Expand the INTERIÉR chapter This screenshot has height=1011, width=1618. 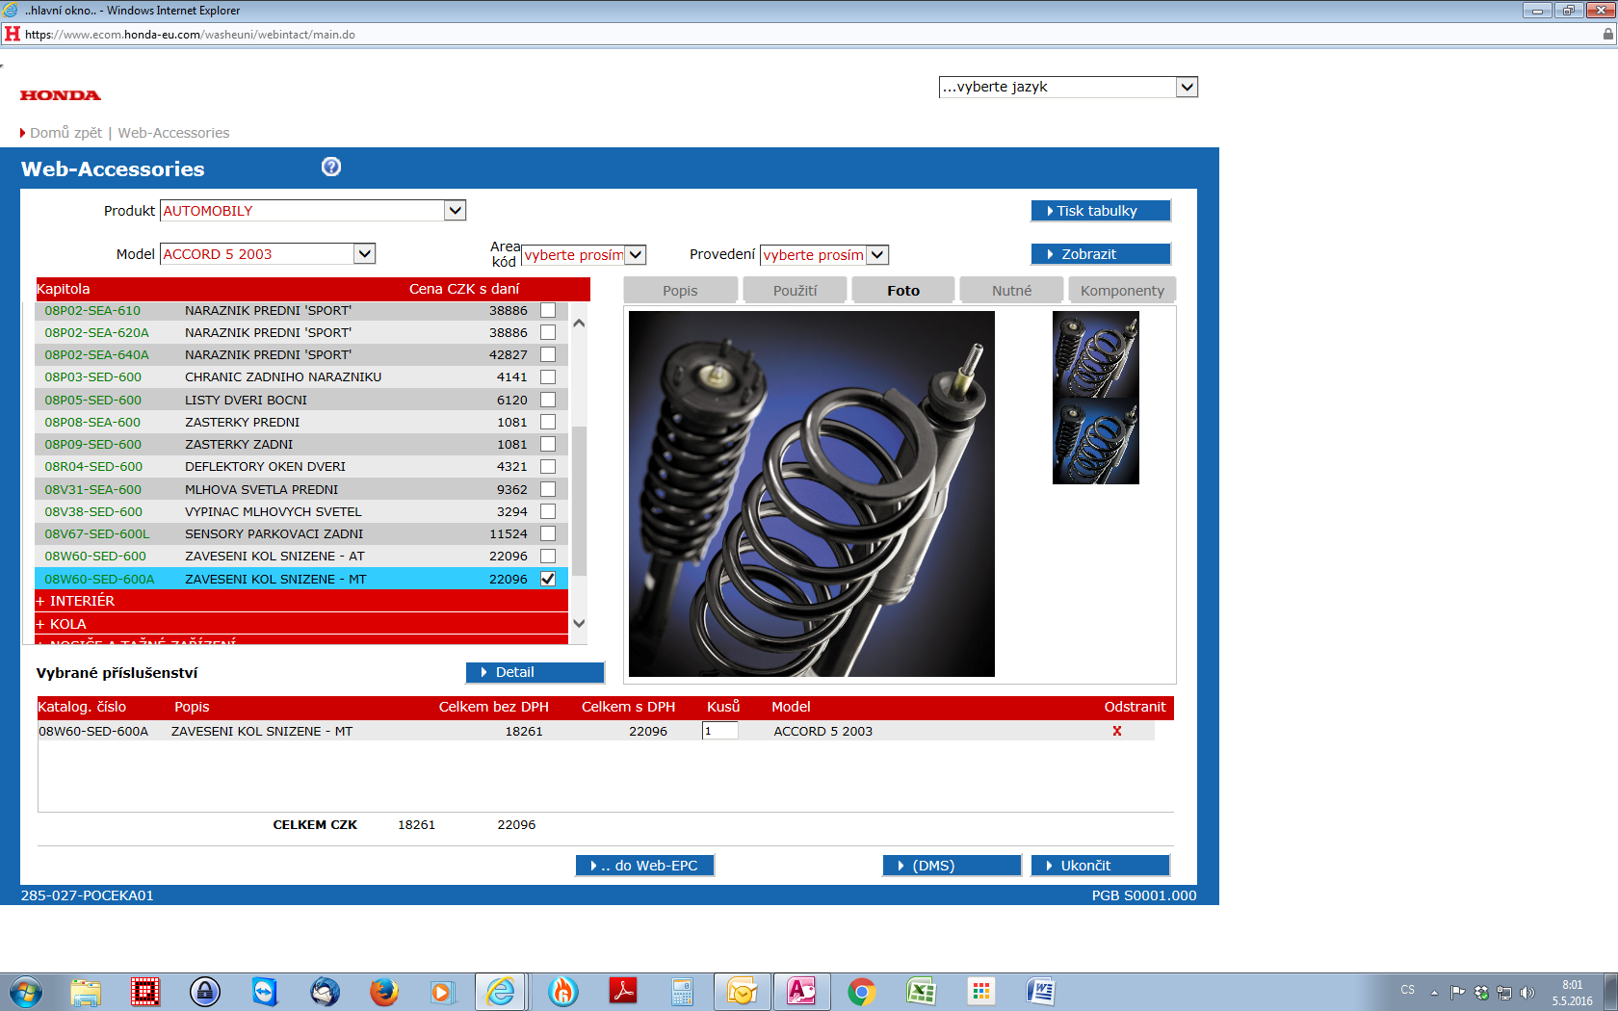(301, 601)
